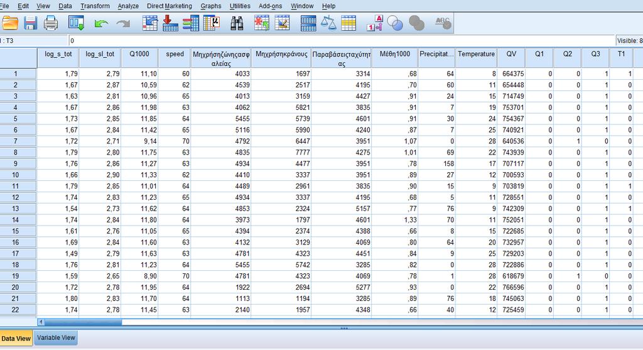Click the Μέθη1000 cell value 1,33
Image resolution: width=643 pixels, height=350 pixels.
tap(395, 220)
